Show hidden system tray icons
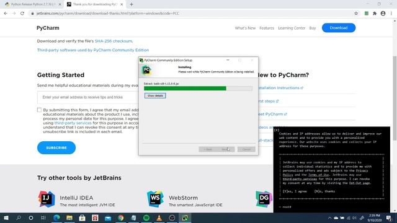This screenshot has width=397, height=223. [329, 217]
